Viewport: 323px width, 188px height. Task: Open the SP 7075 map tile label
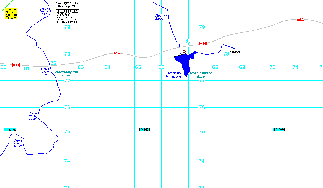click(x=279, y=130)
